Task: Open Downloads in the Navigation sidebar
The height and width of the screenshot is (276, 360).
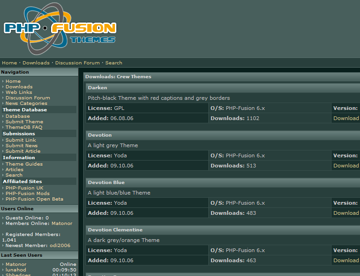Action: click(x=19, y=87)
